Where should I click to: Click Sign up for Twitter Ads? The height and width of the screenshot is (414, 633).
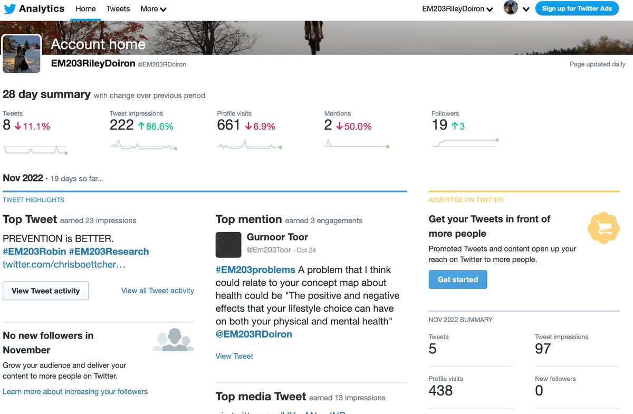pos(577,8)
